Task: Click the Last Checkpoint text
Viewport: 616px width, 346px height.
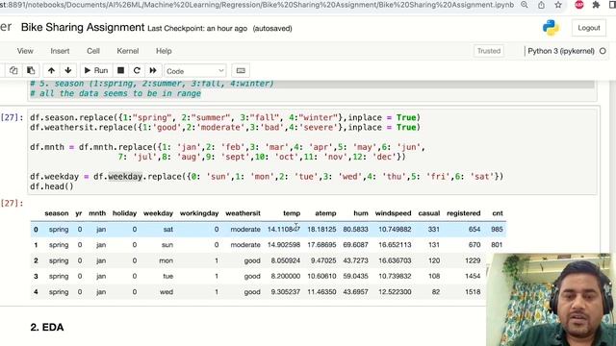Action: [197, 29]
